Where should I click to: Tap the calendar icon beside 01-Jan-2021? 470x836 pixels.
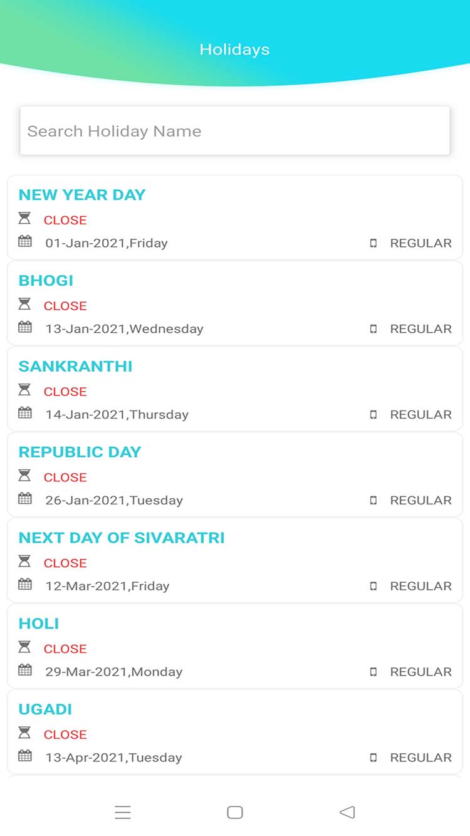(x=25, y=241)
